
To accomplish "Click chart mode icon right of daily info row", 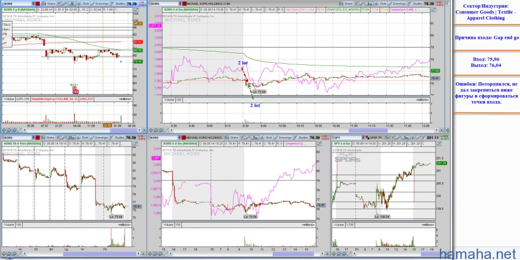I will 136,10.
